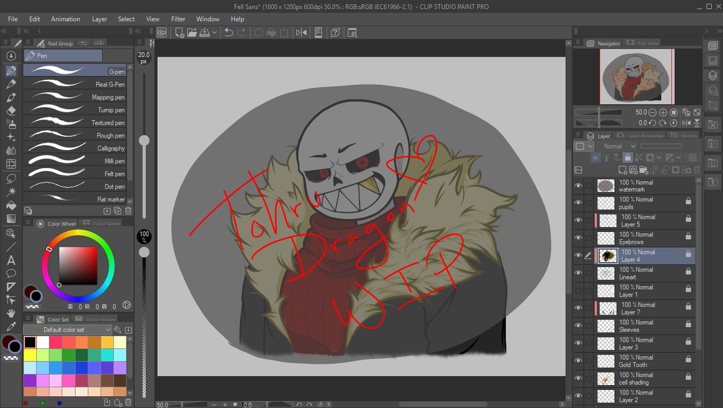This screenshot has height=408, width=723.
Task: Switch to the Sub View tab
Action: click(x=643, y=43)
